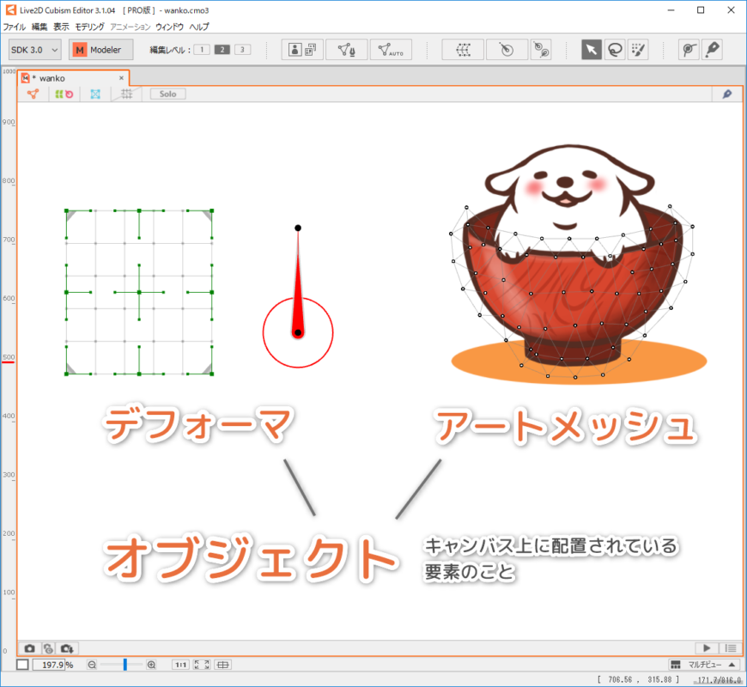Click the pin-pen tool at toolbar end
The image size is (747, 687).
point(712,50)
